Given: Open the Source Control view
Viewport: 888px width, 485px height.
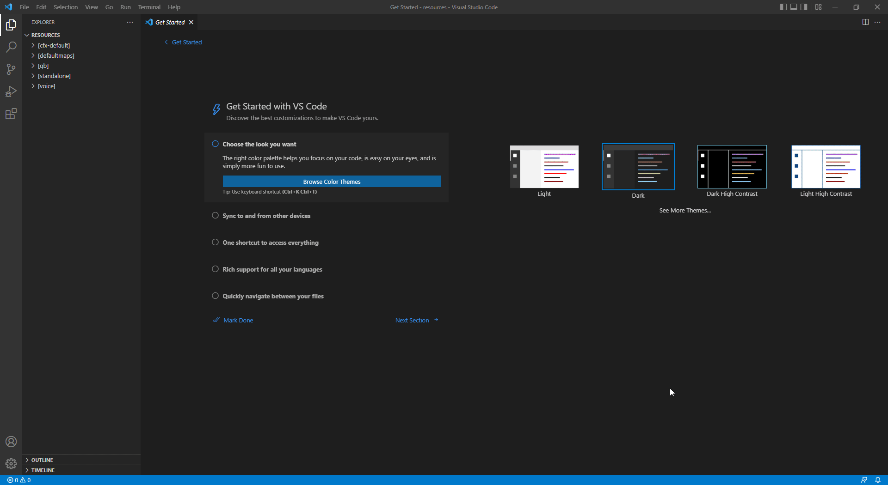Looking at the screenshot, I should tap(11, 69).
